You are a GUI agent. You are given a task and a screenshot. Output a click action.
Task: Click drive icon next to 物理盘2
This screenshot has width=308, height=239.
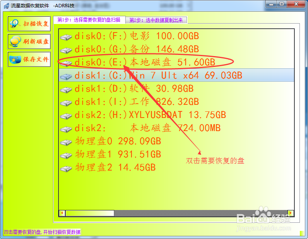pos(66,169)
